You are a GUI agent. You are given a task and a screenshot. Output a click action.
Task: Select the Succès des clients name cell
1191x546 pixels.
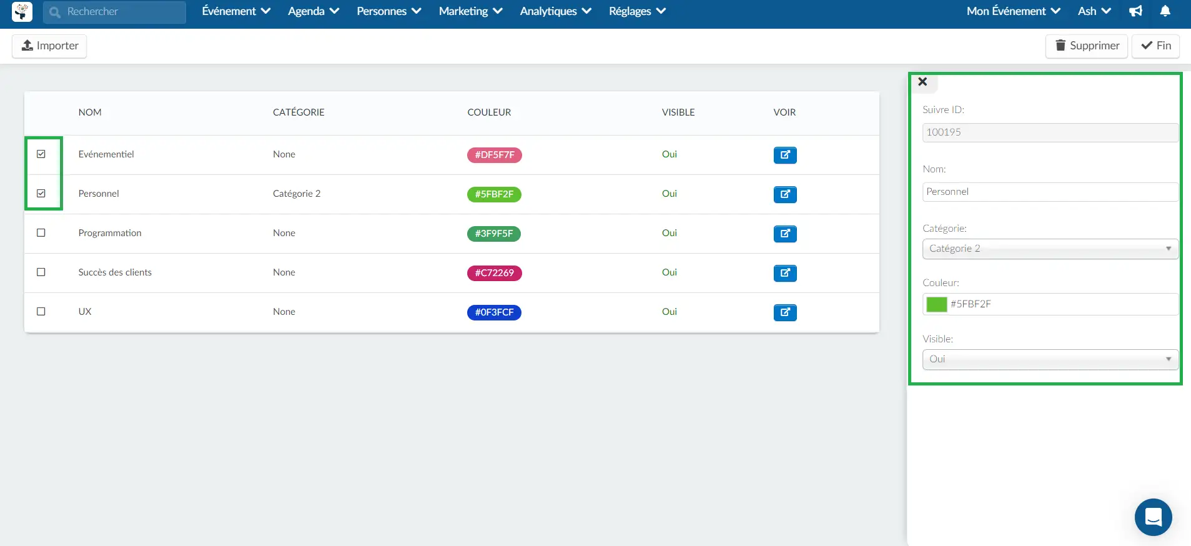(x=115, y=272)
